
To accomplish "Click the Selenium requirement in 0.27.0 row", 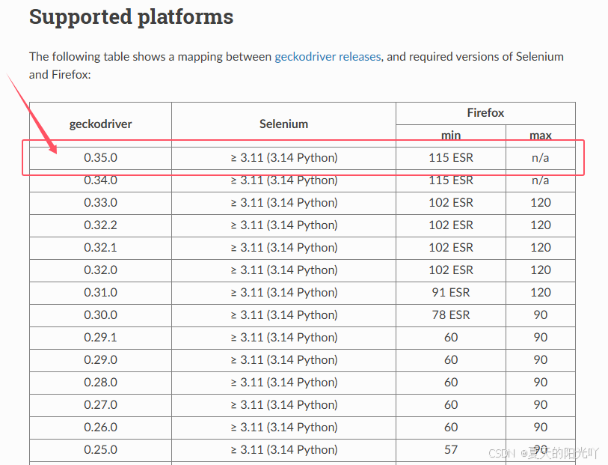I will [x=284, y=405].
